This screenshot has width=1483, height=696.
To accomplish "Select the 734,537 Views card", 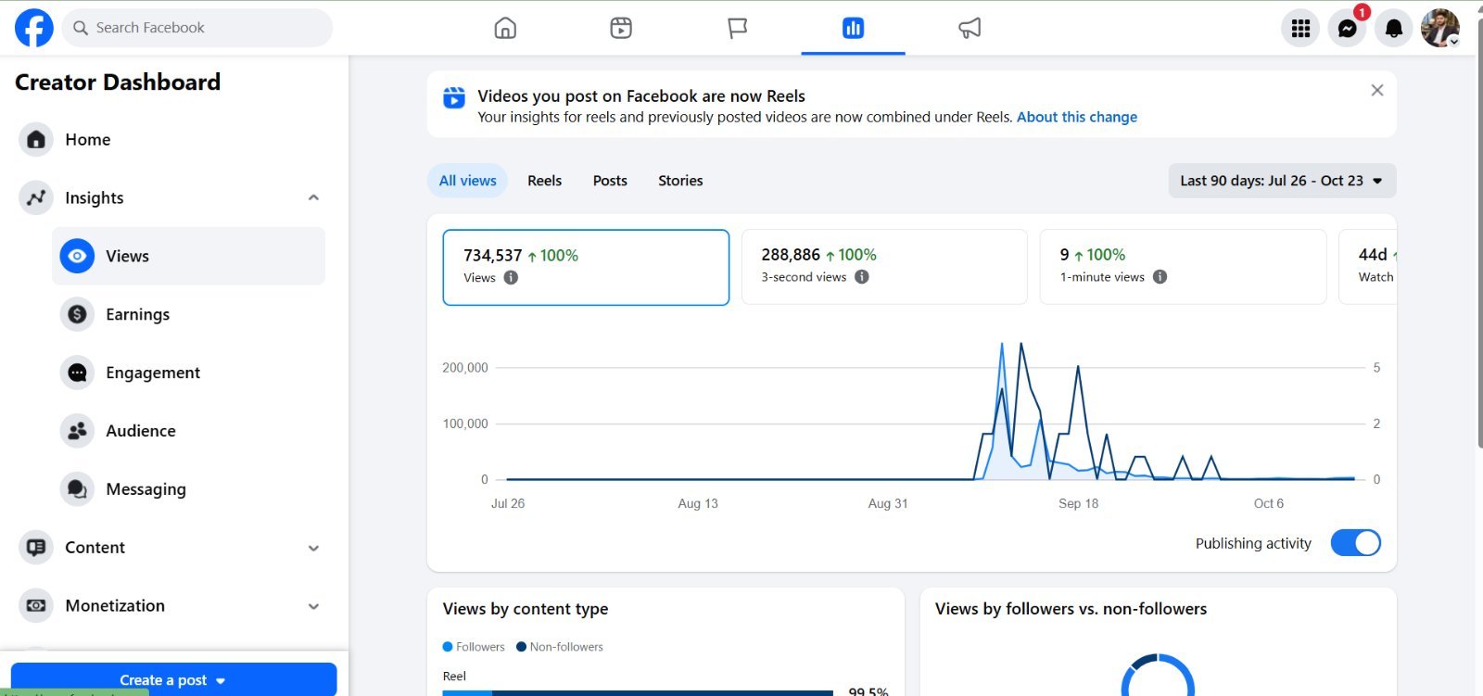I will coord(586,267).
